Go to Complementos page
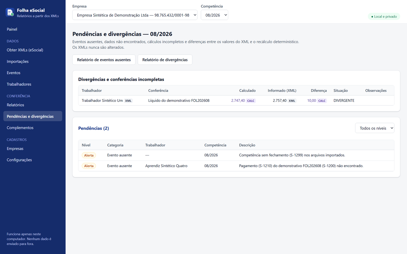Viewport: 407px width, 254px height. click(20, 128)
